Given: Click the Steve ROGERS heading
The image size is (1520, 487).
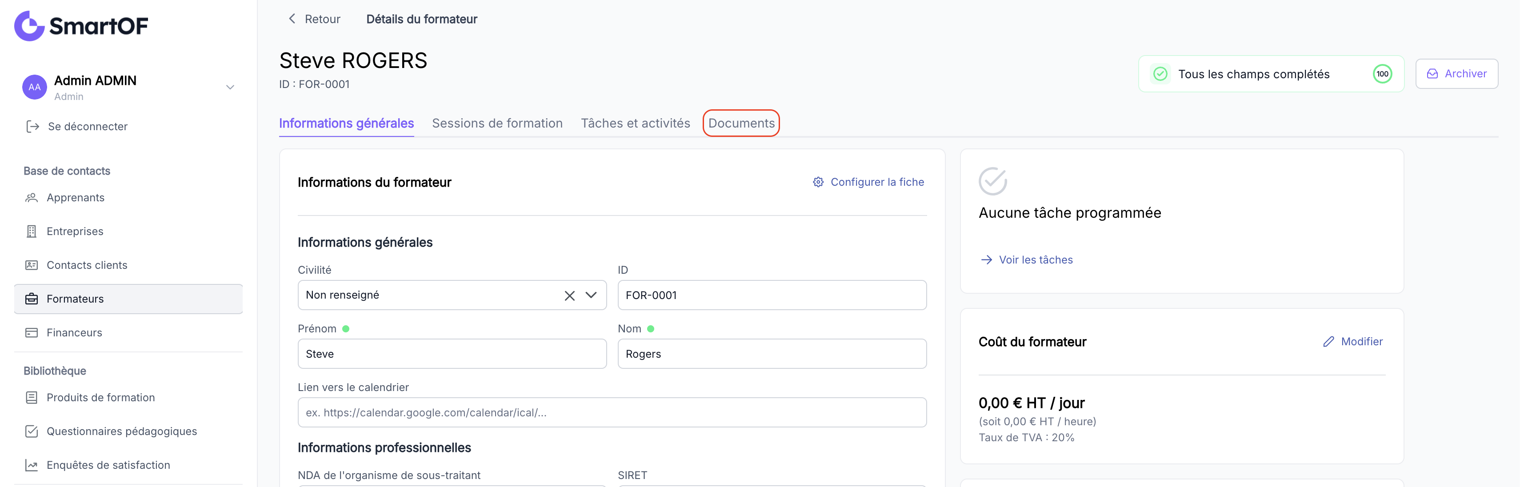Looking at the screenshot, I should pos(353,60).
